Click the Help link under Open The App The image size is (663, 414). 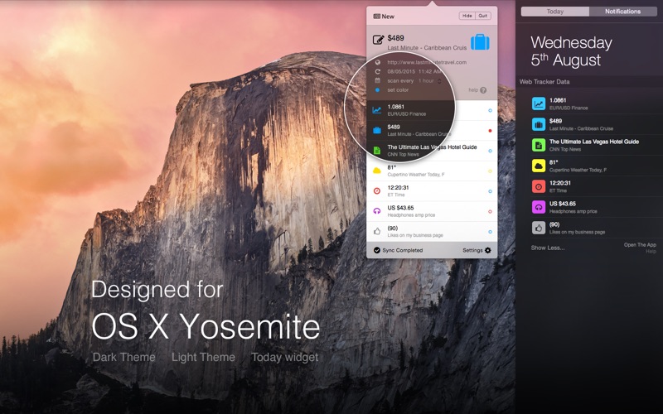coord(651,252)
